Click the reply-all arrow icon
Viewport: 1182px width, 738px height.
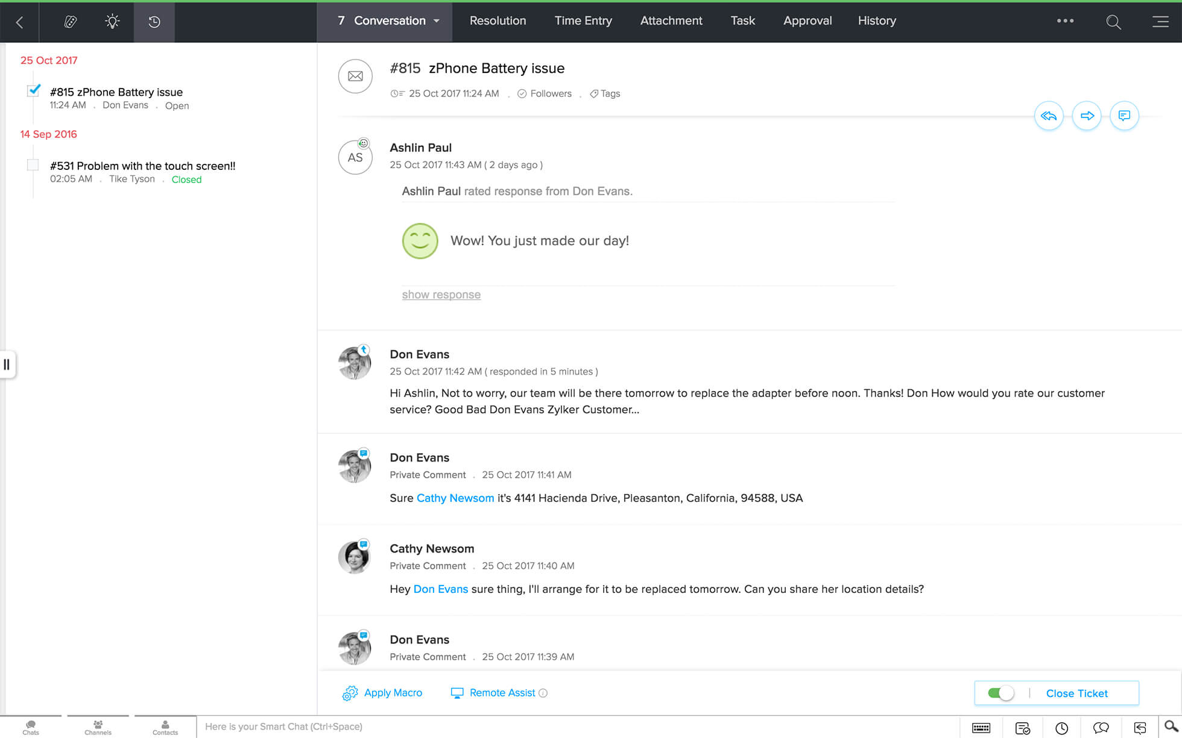point(1049,116)
